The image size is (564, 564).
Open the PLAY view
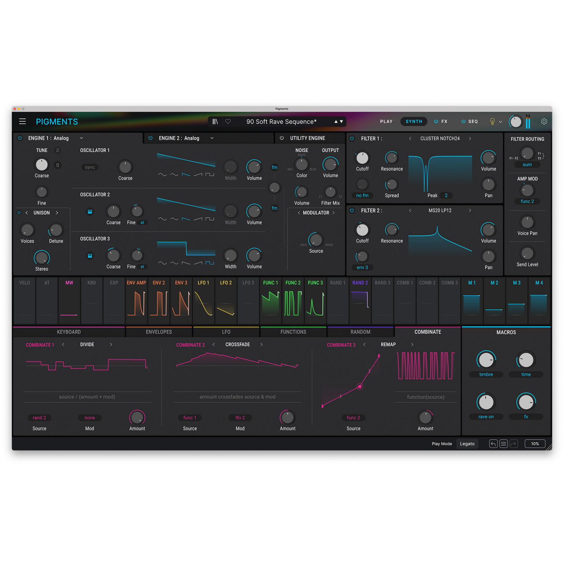click(386, 122)
